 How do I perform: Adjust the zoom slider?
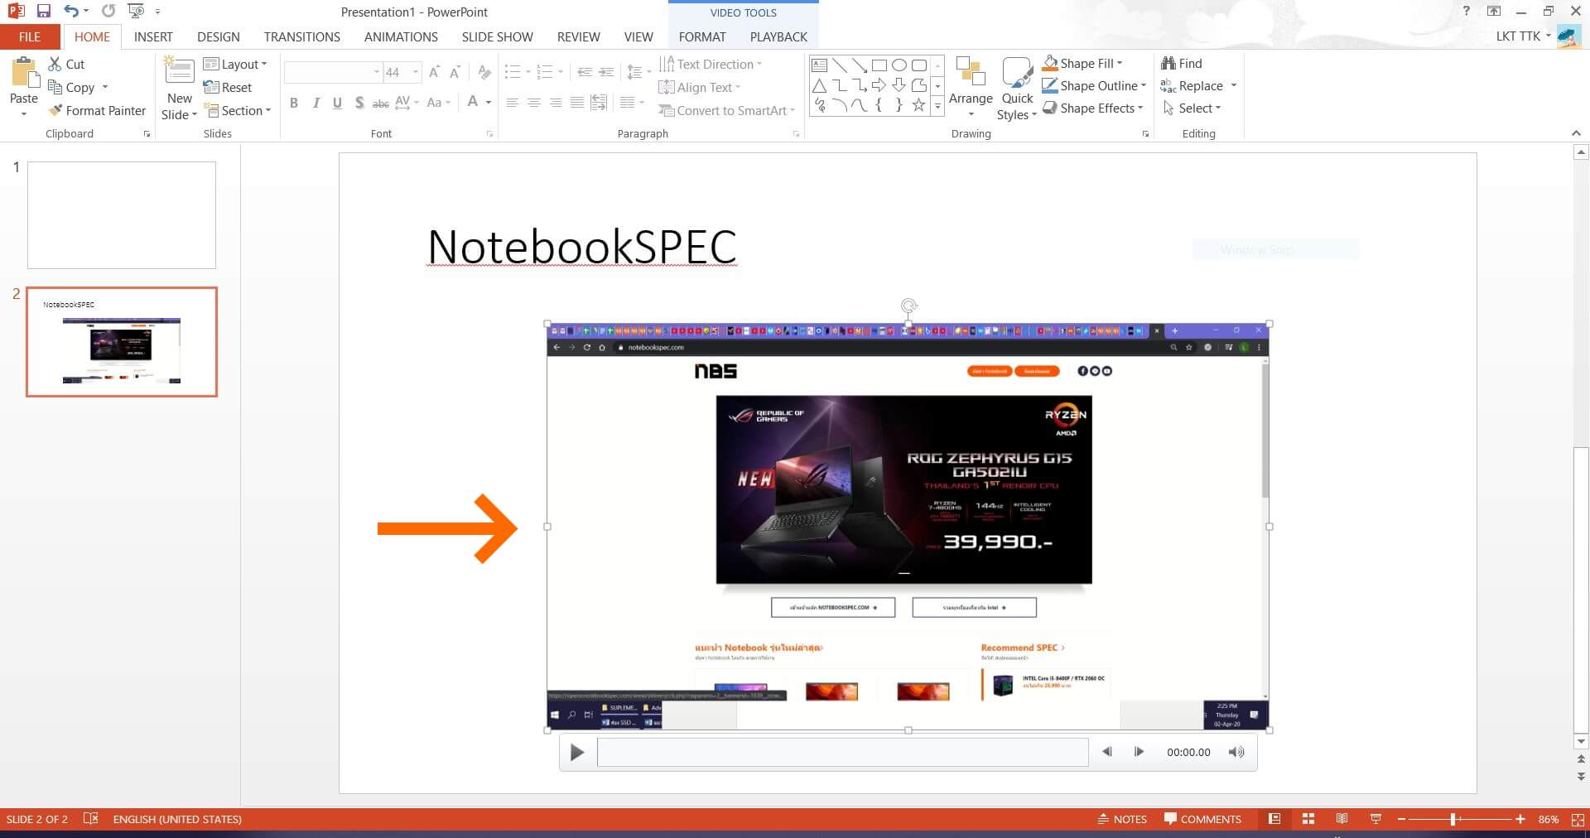click(x=1453, y=819)
